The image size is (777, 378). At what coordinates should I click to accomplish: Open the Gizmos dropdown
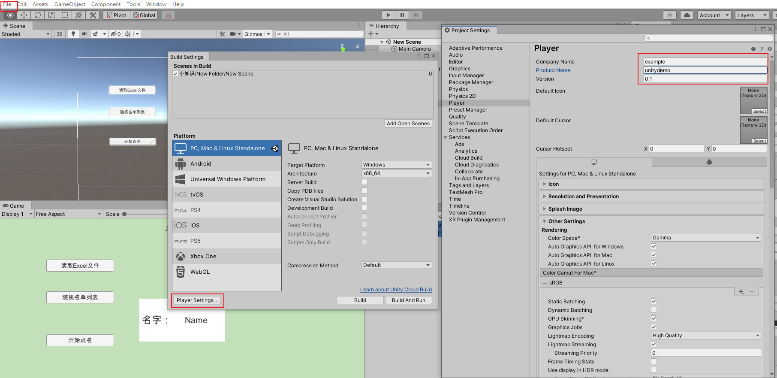257,34
